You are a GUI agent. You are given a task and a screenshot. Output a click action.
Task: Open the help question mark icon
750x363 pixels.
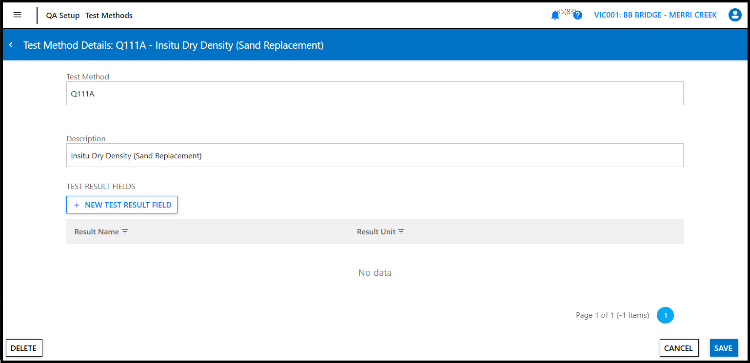(578, 15)
